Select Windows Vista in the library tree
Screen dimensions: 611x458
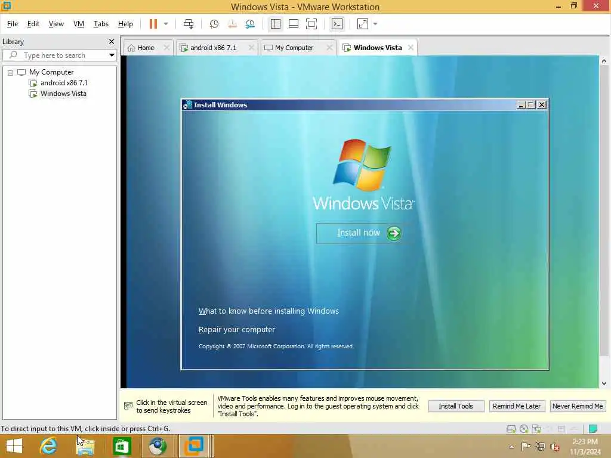63,94
